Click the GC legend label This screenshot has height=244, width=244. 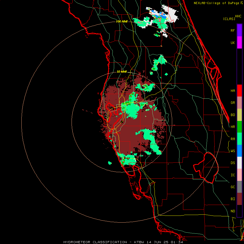[x=233, y=187]
